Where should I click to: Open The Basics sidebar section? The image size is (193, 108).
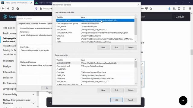[9, 28]
